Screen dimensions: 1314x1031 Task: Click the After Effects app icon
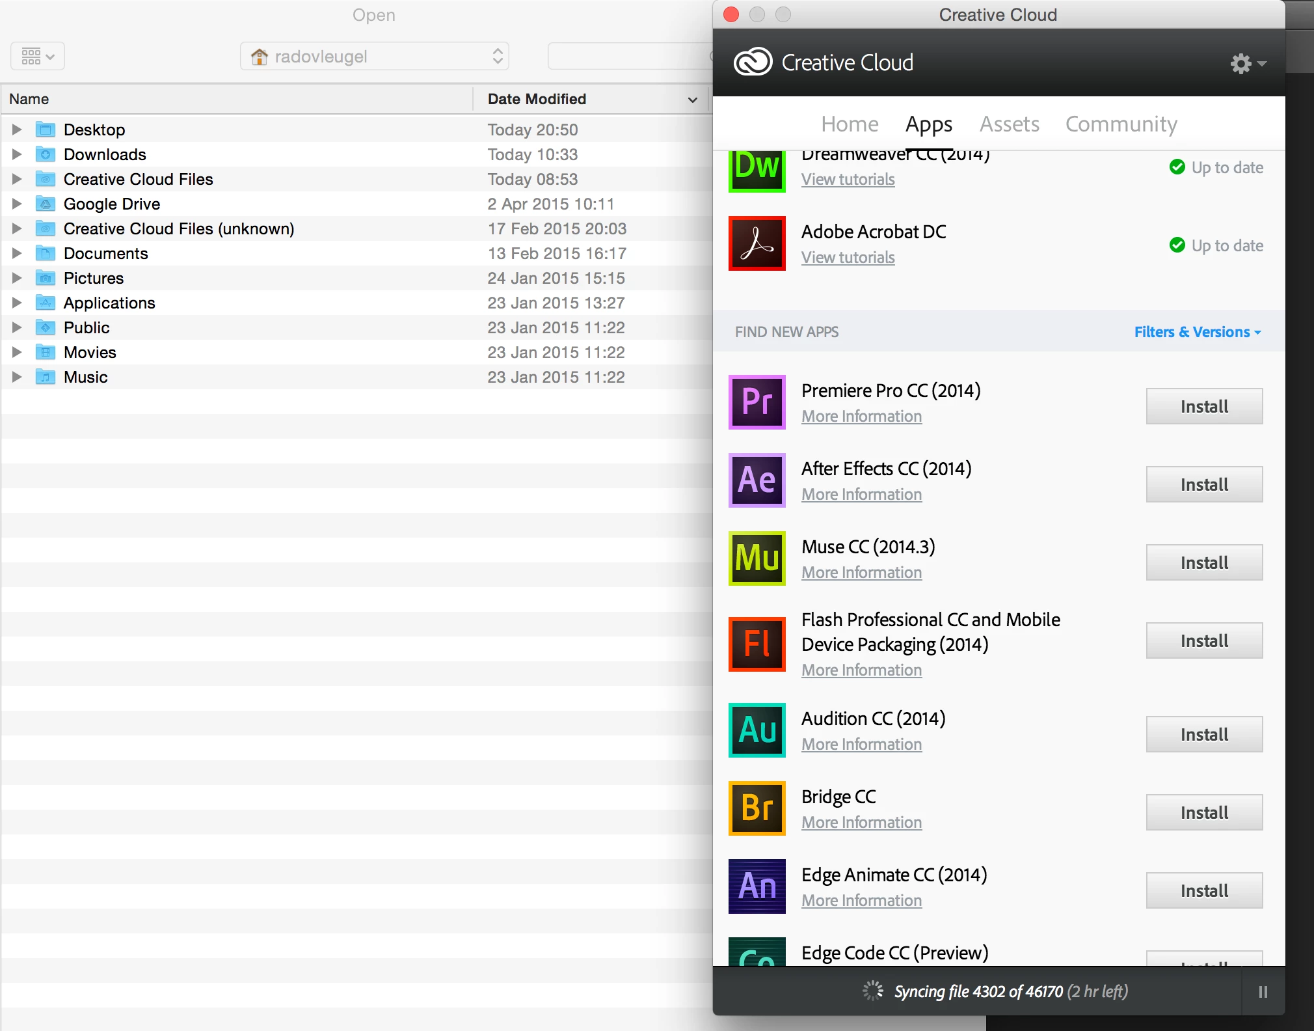click(757, 480)
